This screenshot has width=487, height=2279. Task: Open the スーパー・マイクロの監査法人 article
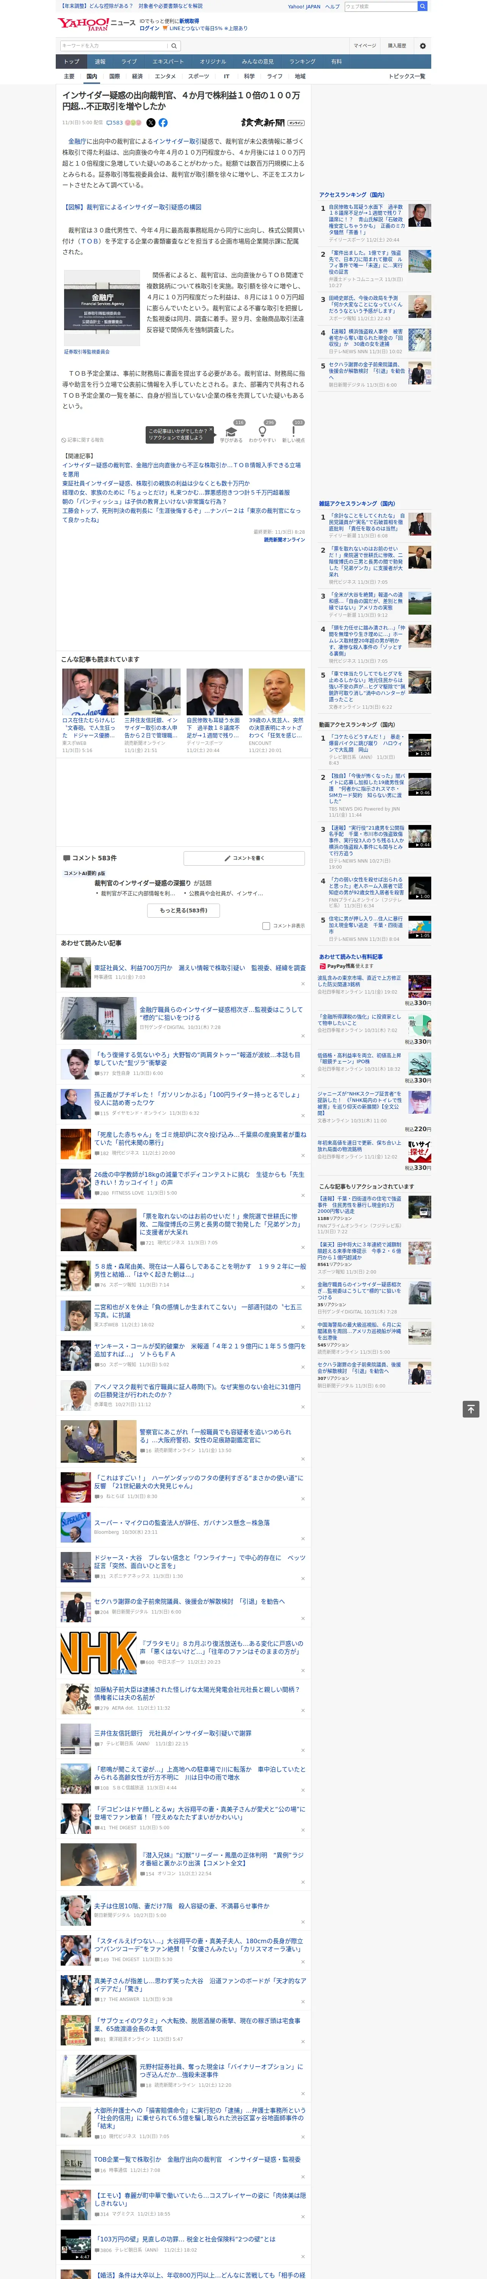coord(182,1523)
